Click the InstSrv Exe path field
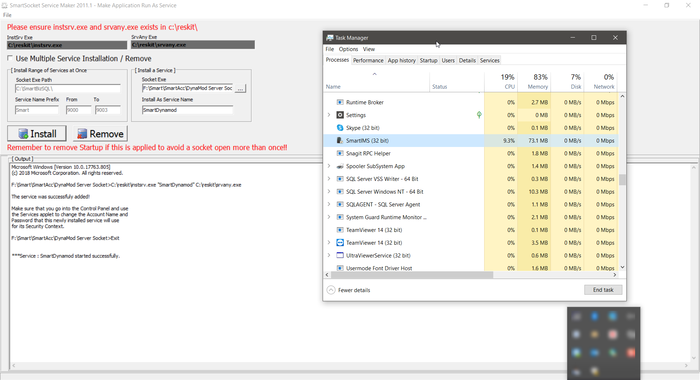Image resolution: width=700 pixels, height=380 pixels. pyautogui.click(x=67, y=45)
